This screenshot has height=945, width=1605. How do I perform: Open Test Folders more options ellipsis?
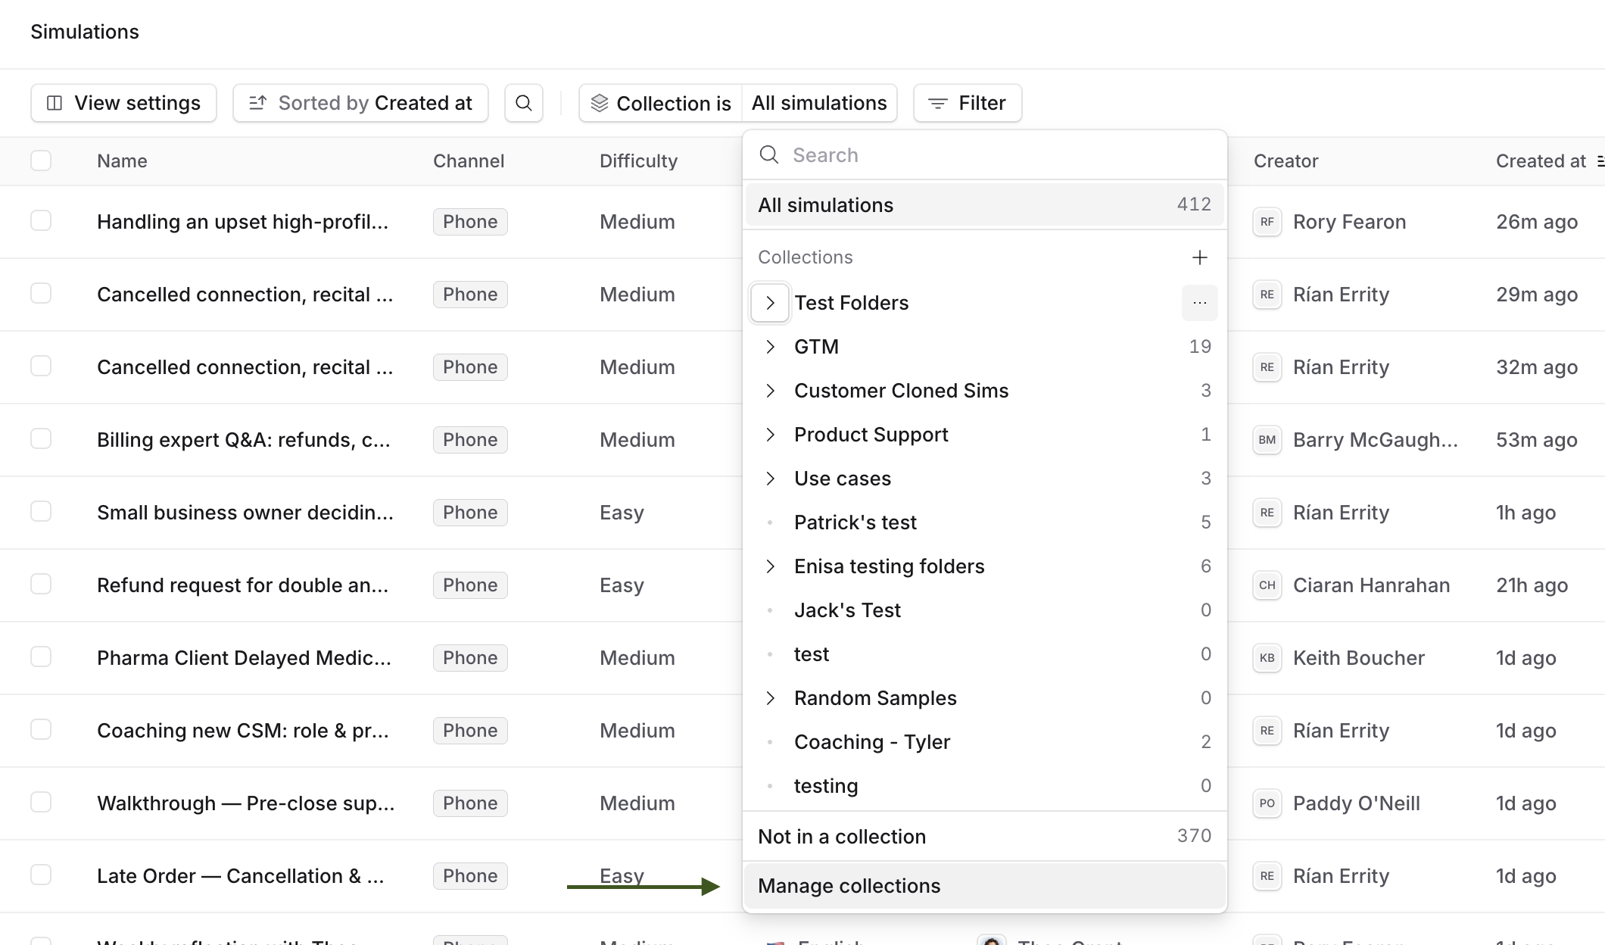(1200, 303)
